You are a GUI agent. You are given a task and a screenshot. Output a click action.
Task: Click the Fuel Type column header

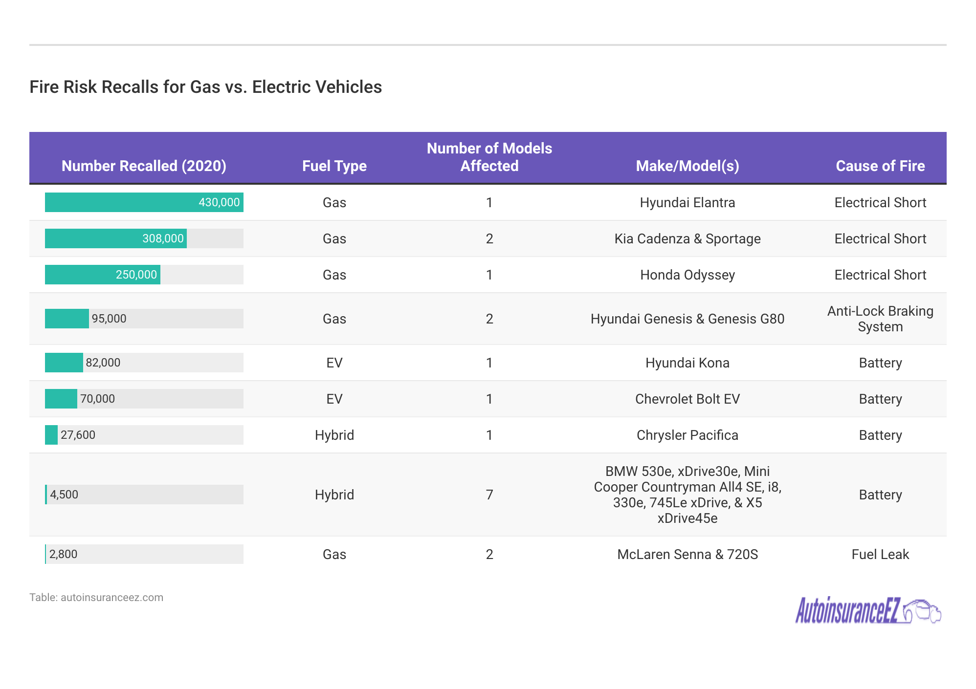[334, 166]
